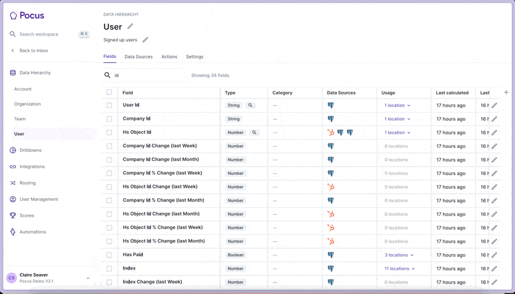The height and width of the screenshot is (294, 515).
Task: Check Company Id Change (last Month) checkbox
Action: [109, 160]
